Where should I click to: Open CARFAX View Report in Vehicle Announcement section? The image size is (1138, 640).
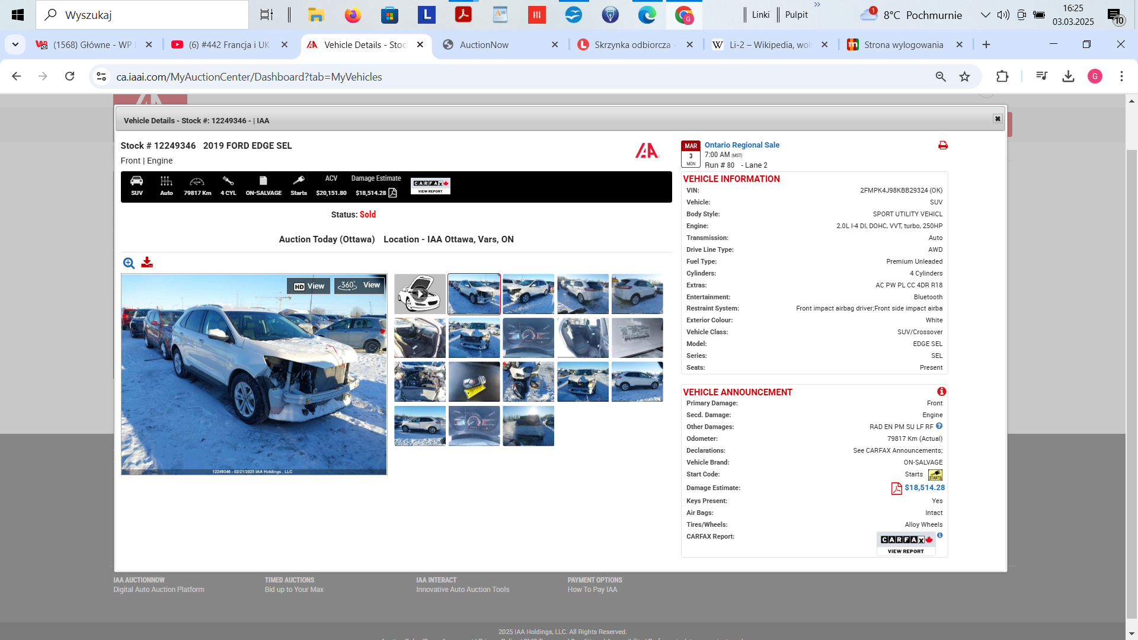[906, 543]
